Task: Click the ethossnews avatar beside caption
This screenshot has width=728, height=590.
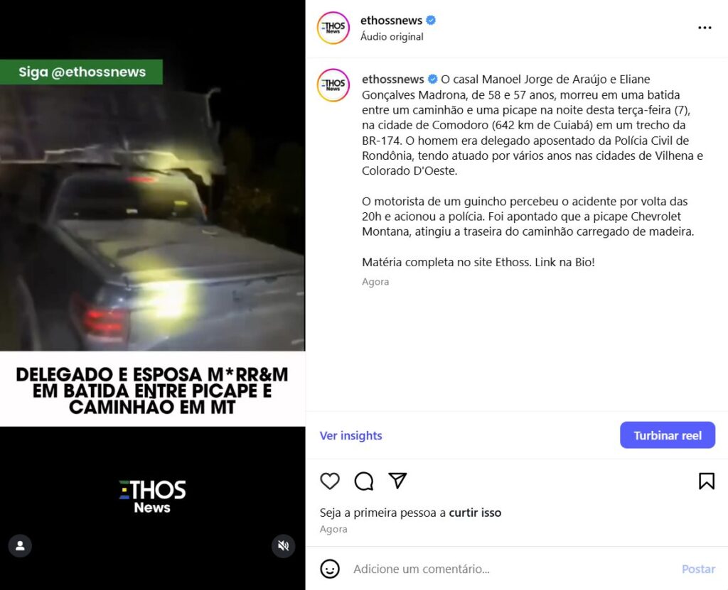Action: (x=333, y=85)
